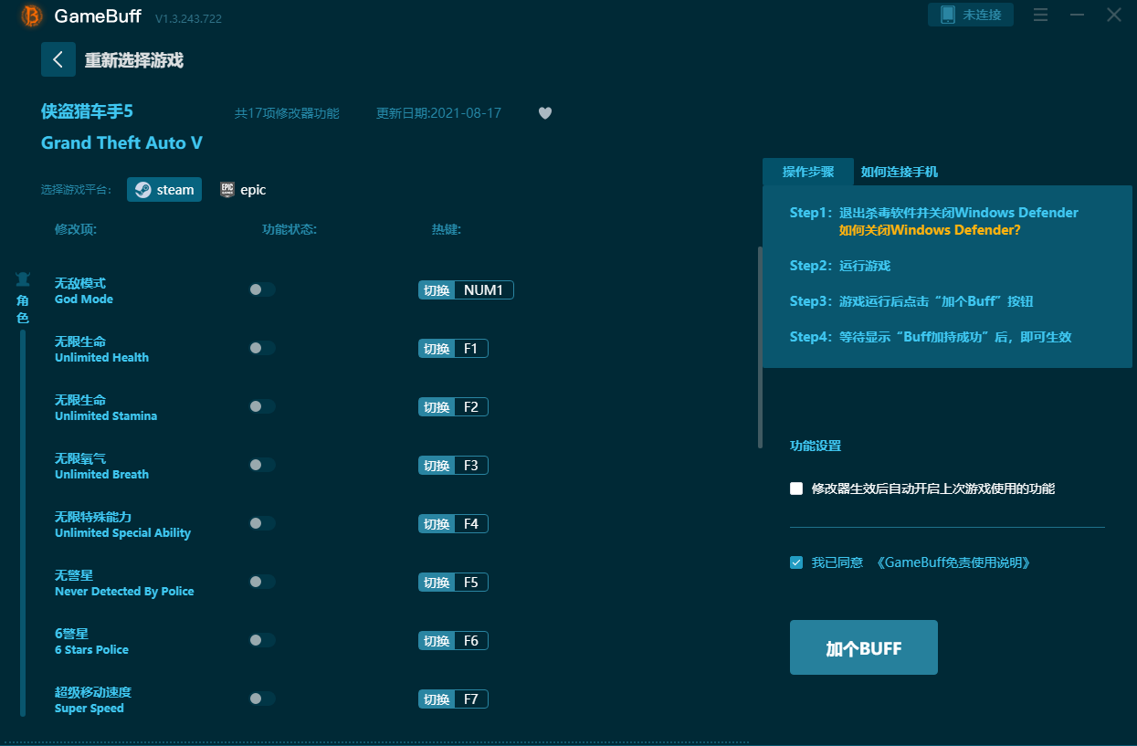Click the 热键 column header
The width and height of the screenshot is (1137, 746).
tap(447, 229)
